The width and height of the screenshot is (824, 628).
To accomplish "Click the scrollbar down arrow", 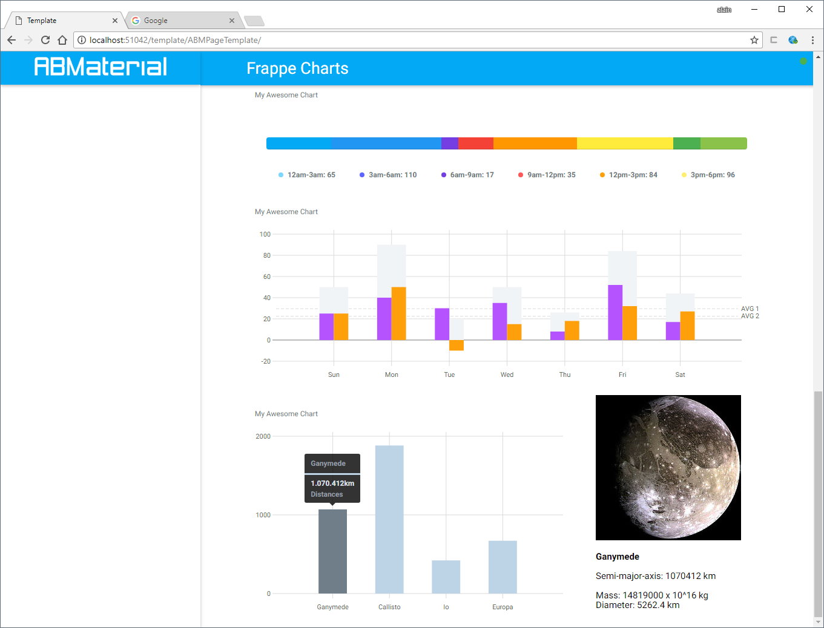I will point(819,621).
